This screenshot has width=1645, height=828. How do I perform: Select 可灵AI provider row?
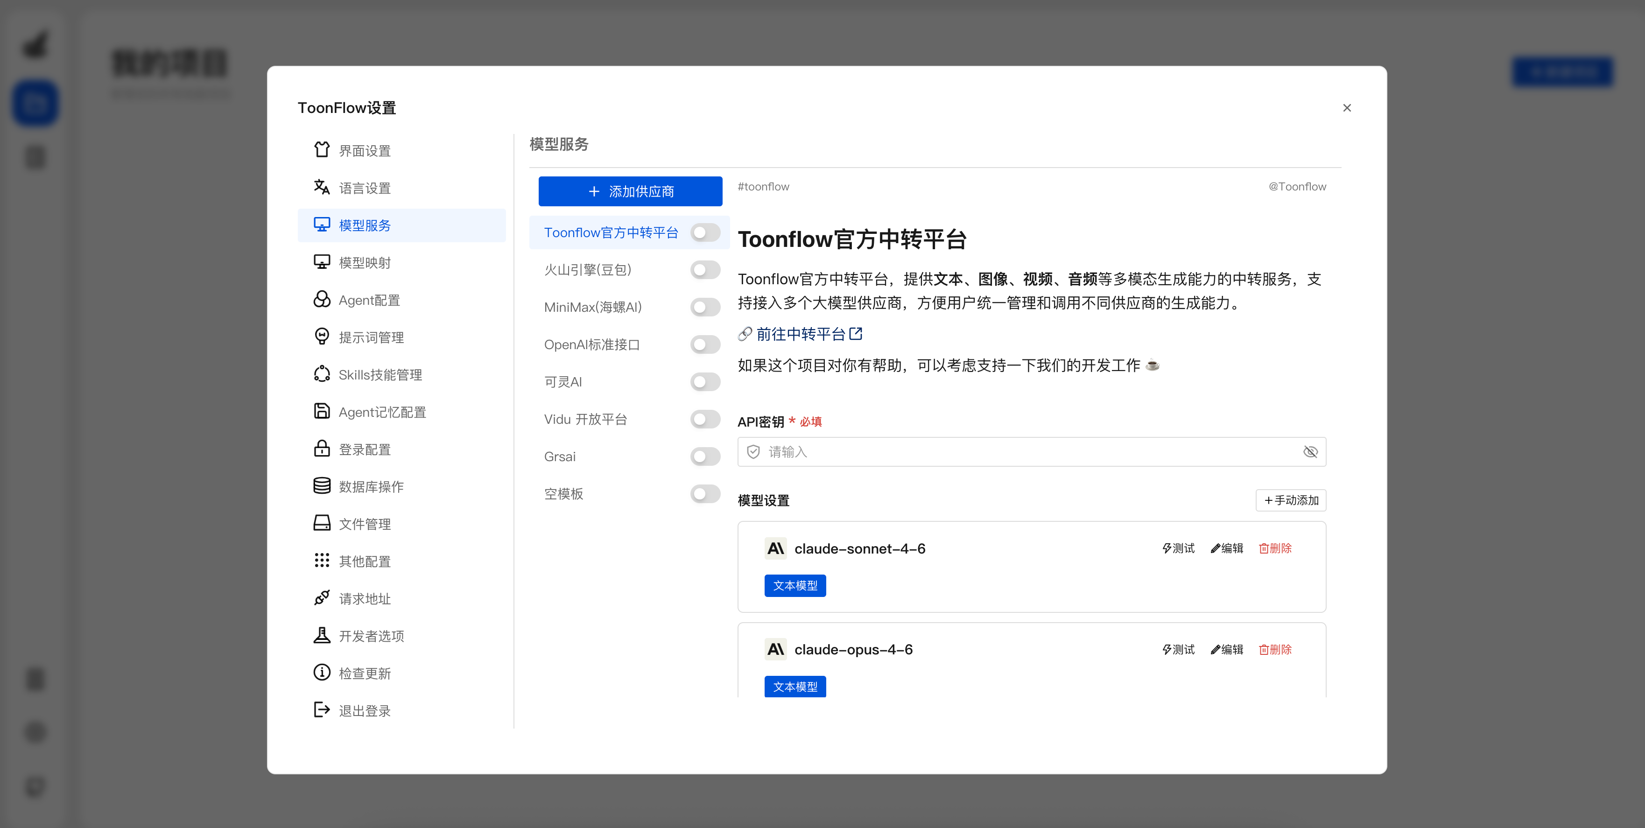[x=629, y=382]
